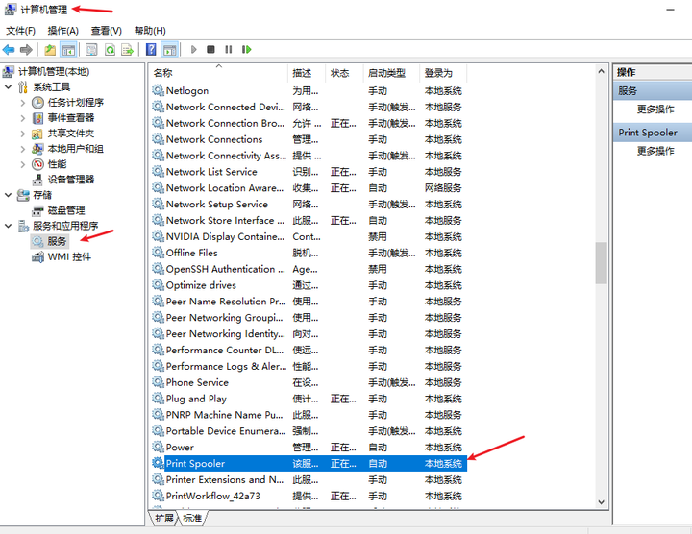Screen dimensions: 692x534
Task: Click the restart service toolbar icon
Action: click(x=246, y=49)
